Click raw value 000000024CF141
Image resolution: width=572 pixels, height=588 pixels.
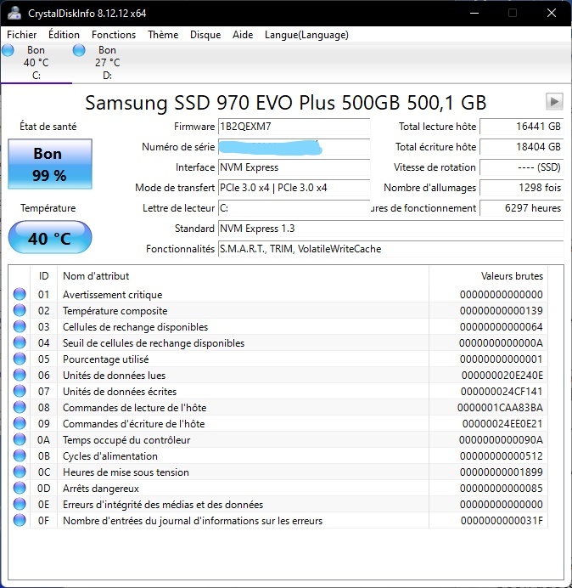point(502,392)
